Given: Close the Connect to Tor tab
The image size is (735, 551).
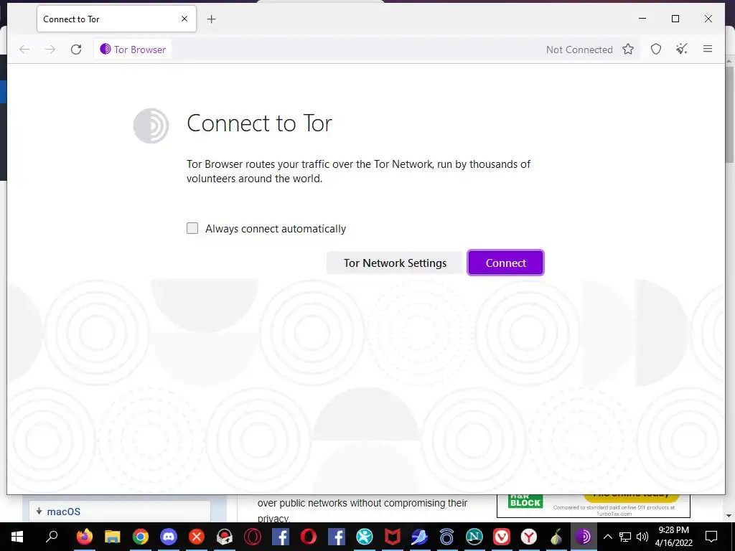Looking at the screenshot, I should (x=184, y=19).
